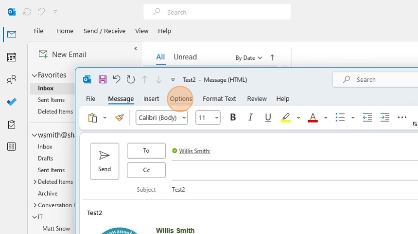Click the Willis Smith recipient

(x=194, y=151)
